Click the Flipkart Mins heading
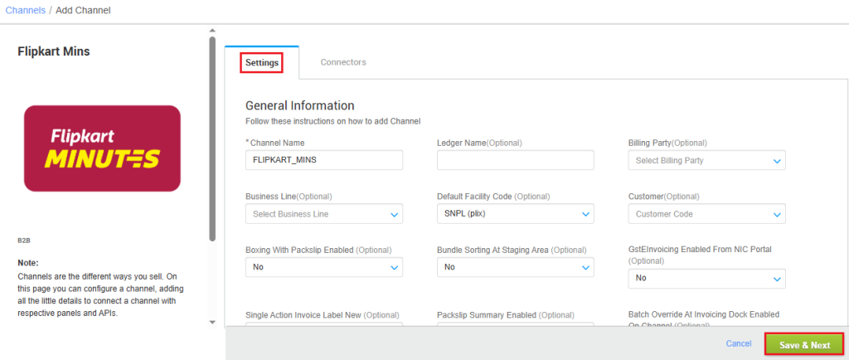The width and height of the screenshot is (849, 360). point(54,51)
